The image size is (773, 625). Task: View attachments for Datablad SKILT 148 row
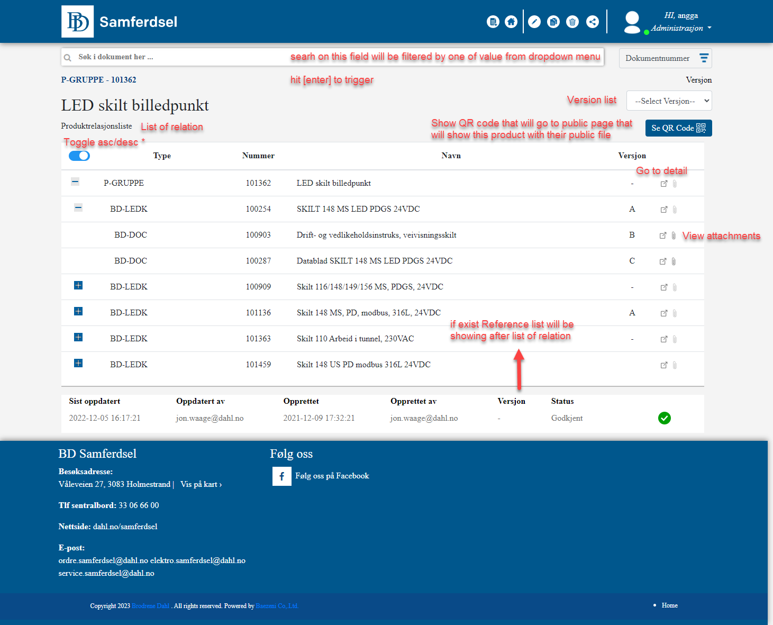[674, 261]
